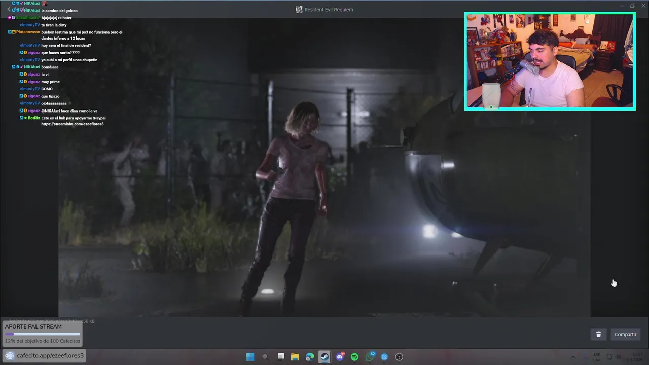Switch to Steam in the taskbar
Viewport: 649px width, 365px height.
point(324,357)
